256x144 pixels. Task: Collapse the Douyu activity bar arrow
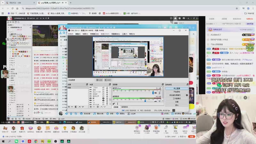pos(88,129)
